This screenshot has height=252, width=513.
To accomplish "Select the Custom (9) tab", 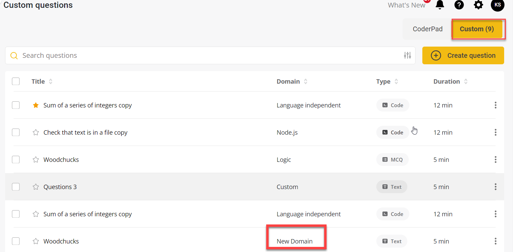I will (477, 29).
